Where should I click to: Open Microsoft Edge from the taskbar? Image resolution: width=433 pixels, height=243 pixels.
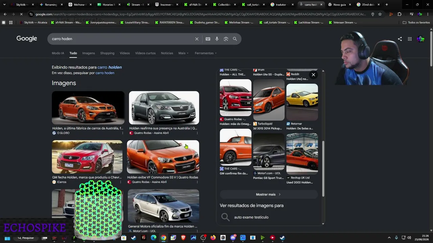154,238
